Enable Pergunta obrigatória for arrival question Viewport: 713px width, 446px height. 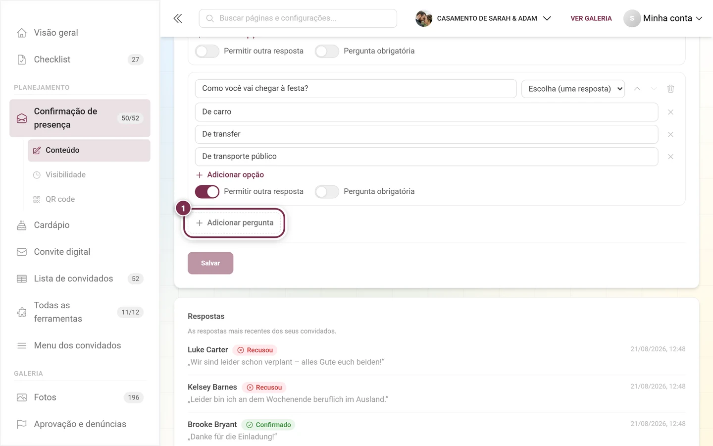pyautogui.click(x=327, y=192)
